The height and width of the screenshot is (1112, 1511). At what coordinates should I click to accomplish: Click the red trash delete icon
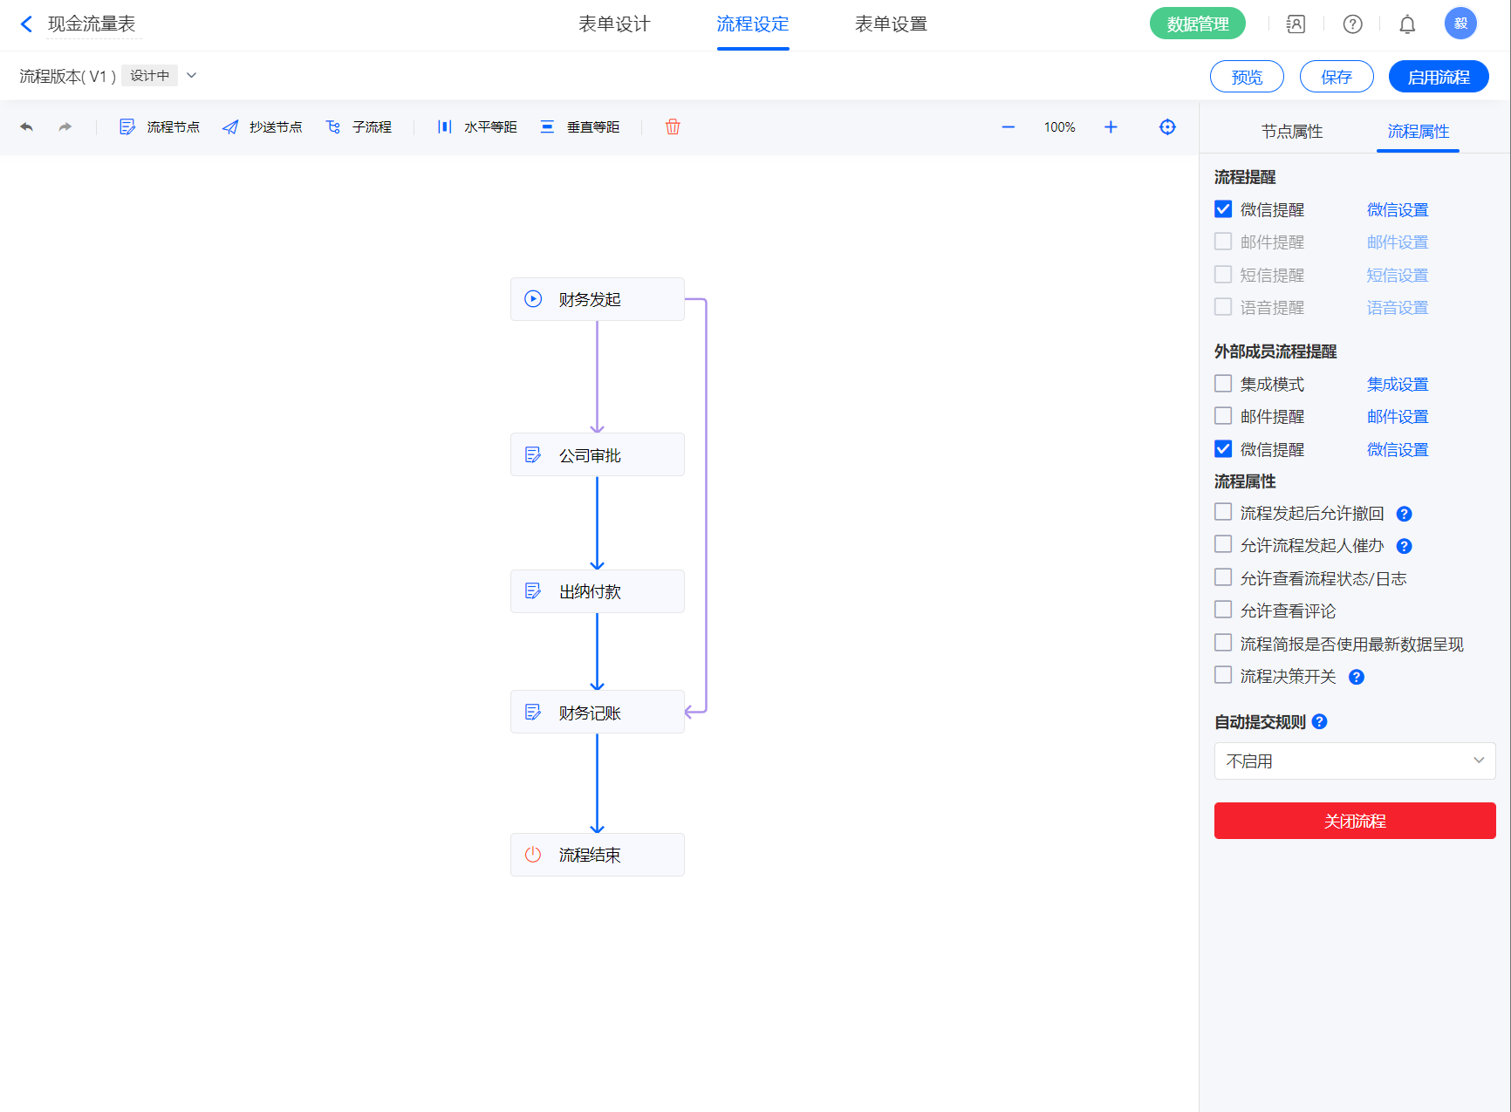pyautogui.click(x=673, y=127)
